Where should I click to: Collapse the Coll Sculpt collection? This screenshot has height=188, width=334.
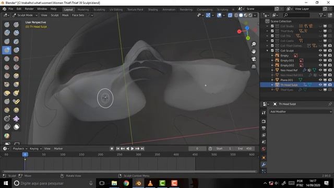click(x=267, y=51)
